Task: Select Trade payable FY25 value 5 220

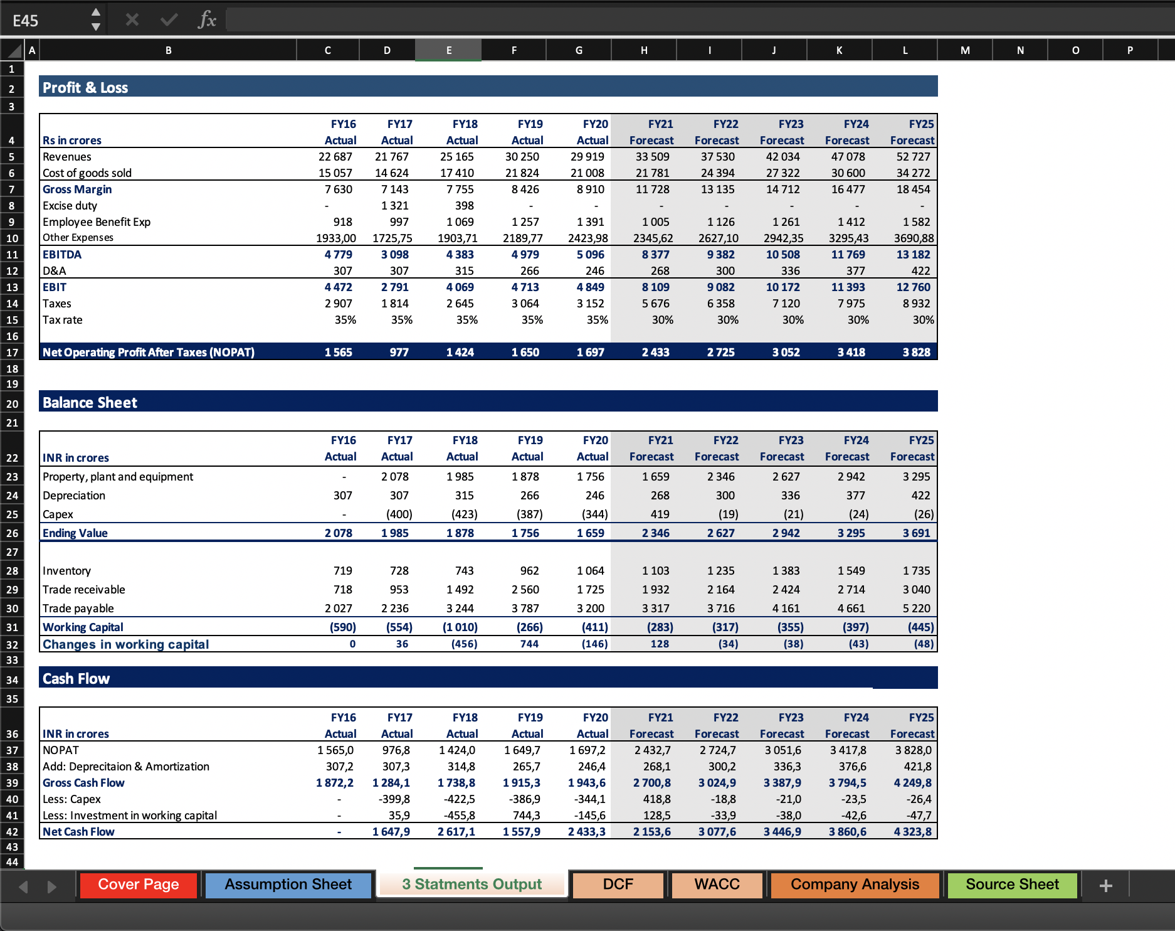Action: tap(917, 609)
